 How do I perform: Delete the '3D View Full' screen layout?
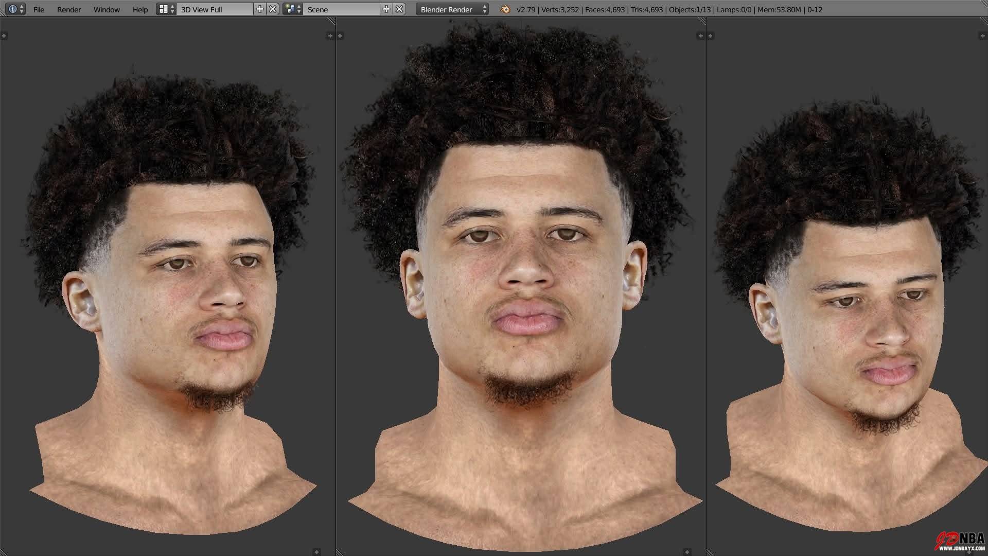tap(273, 9)
